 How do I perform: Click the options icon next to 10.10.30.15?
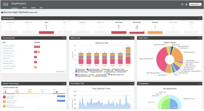(x=14, y=56)
